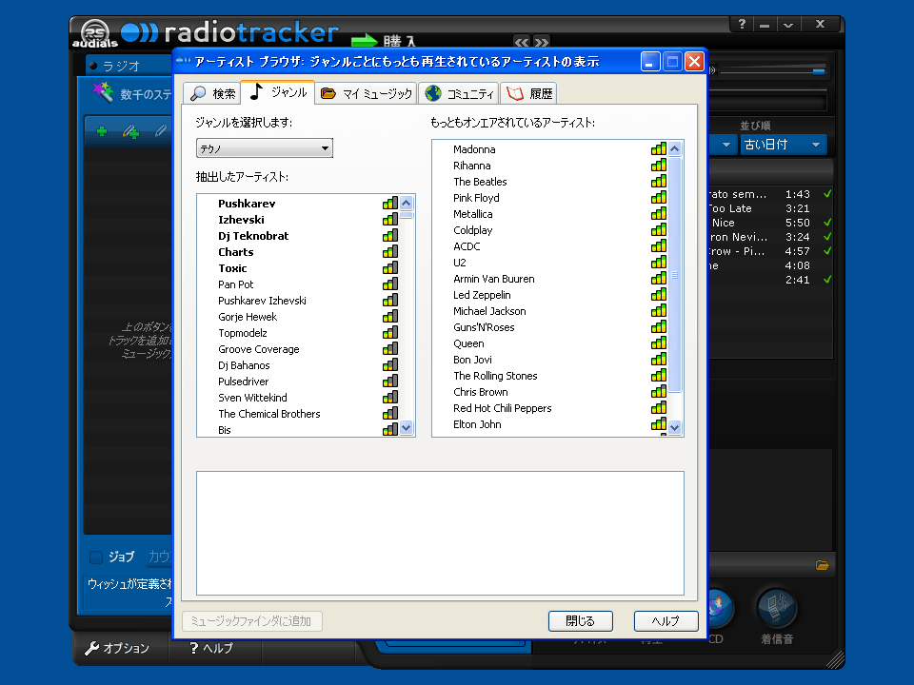
Task: Open the マイ ミュージック tab
Action: point(366,93)
